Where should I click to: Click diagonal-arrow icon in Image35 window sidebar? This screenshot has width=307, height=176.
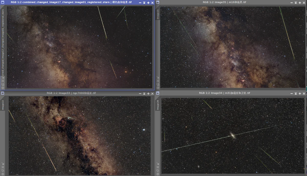158,77
